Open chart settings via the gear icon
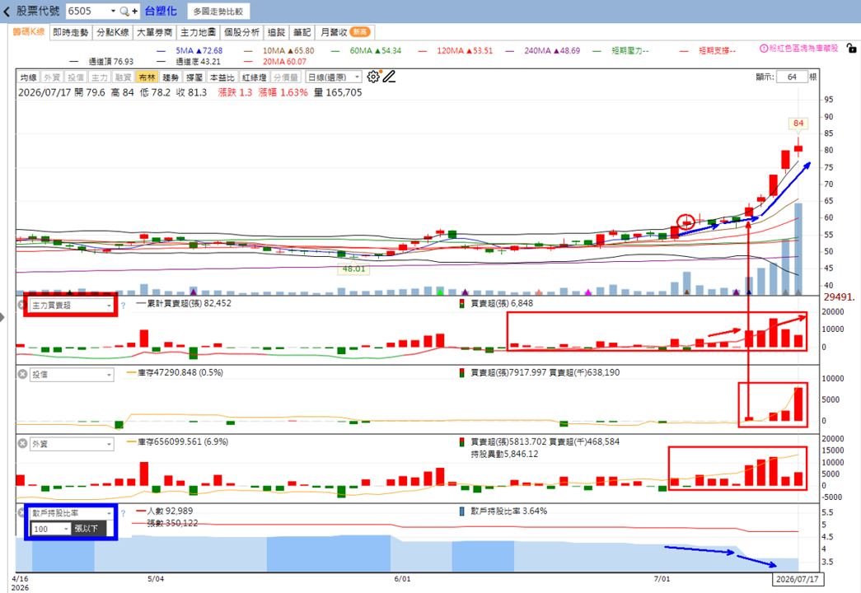This screenshot has width=861, height=593. (x=373, y=77)
